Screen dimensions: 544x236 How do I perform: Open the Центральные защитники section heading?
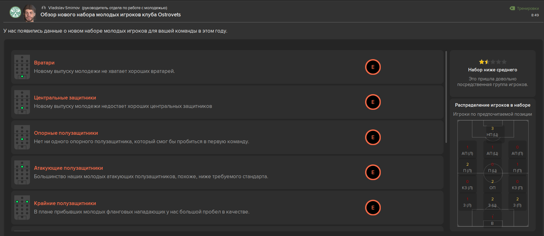pos(65,98)
